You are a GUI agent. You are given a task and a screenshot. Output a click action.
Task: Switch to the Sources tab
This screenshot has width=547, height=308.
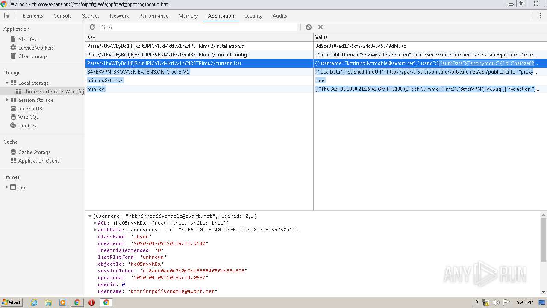tap(91, 15)
